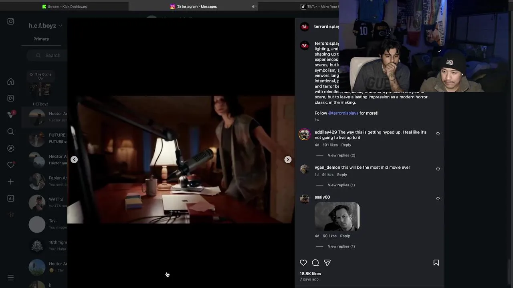This screenshot has height=288, width=513.
Task: Open Search magnifier icon in sidebar
Action: pos(11,132)
